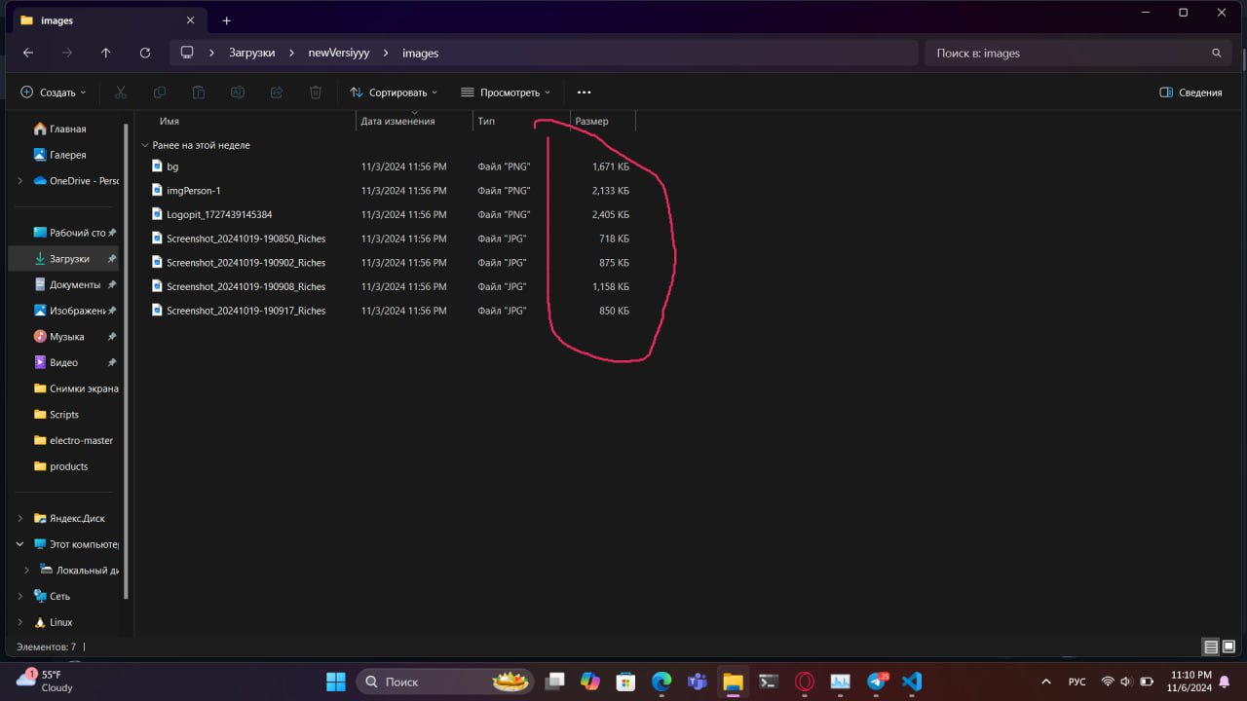Viewport: 1247px width, 701px height.
Task: Click the computer icon in the address bar
Action: [x=187, y=53]
